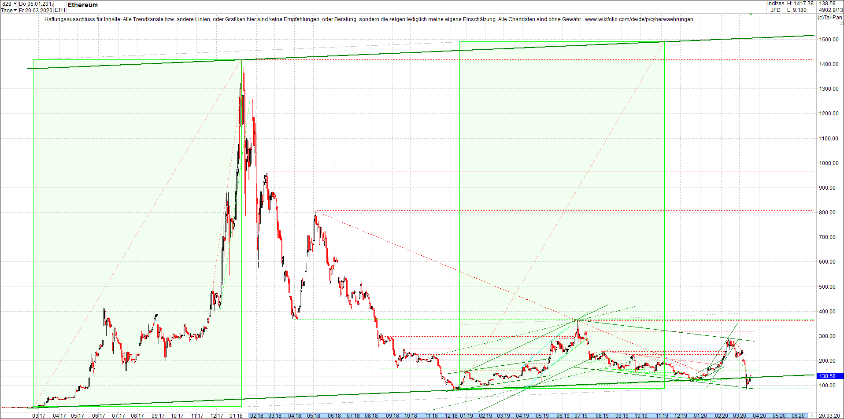Click the start date field showing Do 05.01.2017
Image resolution: width=844 pixels, height=419 pixels.
pyautogui.click(x=36, y=3)
